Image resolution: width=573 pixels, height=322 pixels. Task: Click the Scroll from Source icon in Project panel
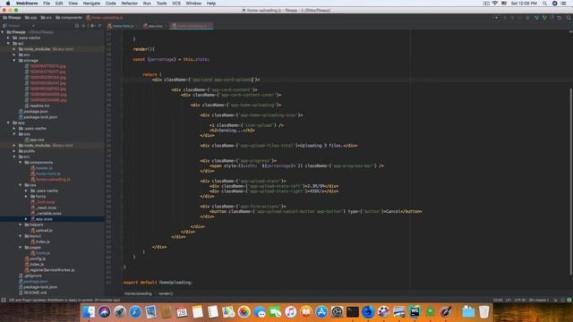pos(77,26)
